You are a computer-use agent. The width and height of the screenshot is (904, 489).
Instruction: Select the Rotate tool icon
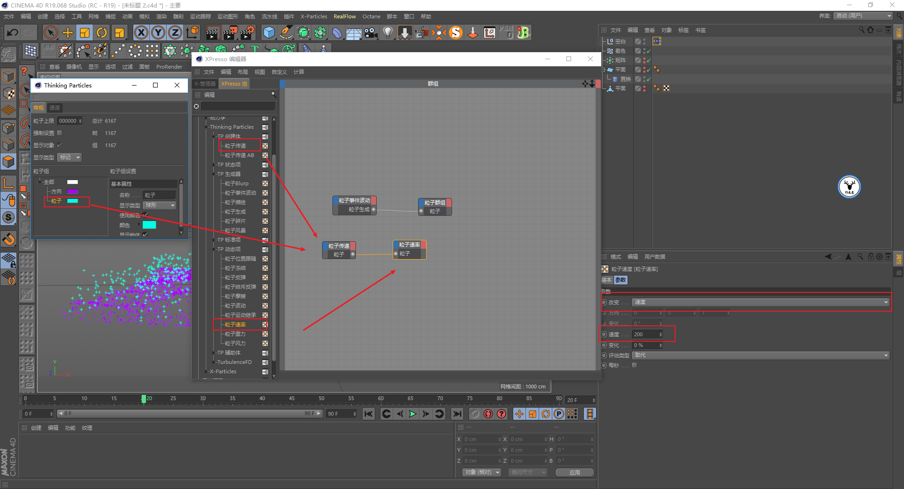pyautogui.click(x=102, y=32)
